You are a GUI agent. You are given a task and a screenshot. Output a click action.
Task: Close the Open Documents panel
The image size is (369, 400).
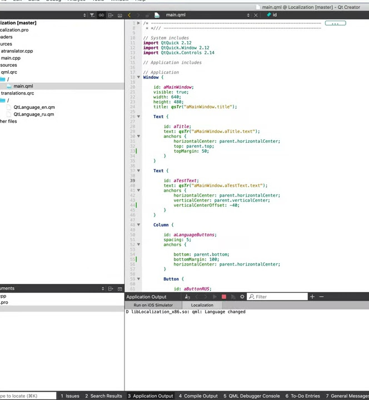point(119,288)
